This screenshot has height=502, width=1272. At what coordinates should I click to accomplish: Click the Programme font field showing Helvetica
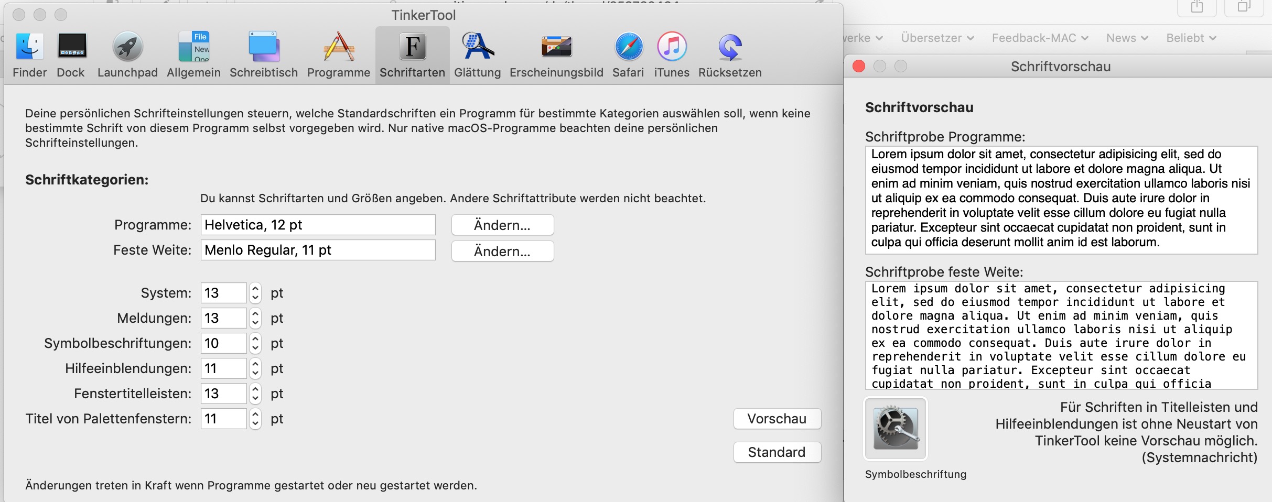pos(318,225)
